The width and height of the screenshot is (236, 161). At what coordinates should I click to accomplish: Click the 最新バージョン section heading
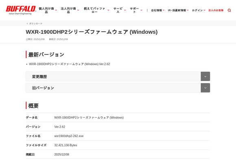46,54
